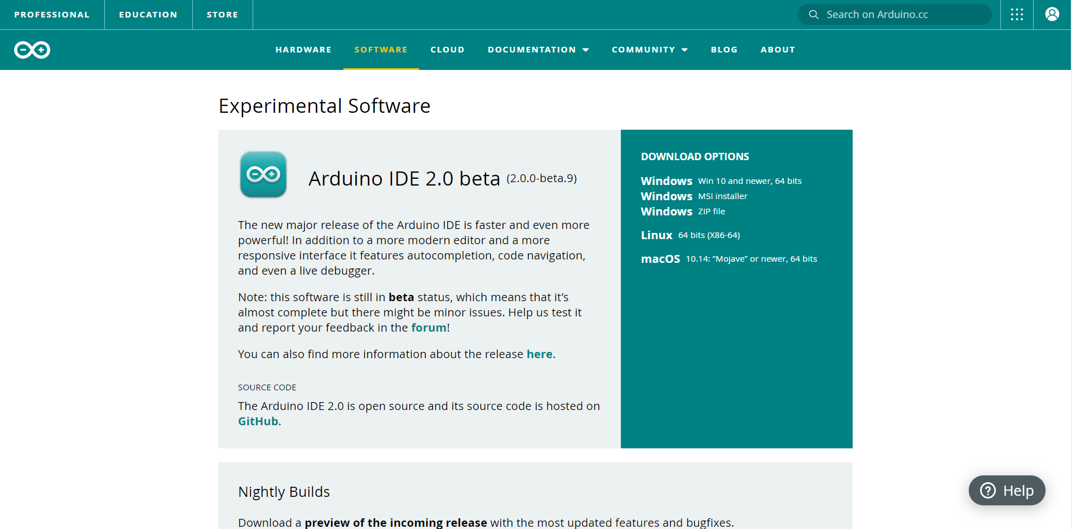Select the Software menu item

[381, 50]
